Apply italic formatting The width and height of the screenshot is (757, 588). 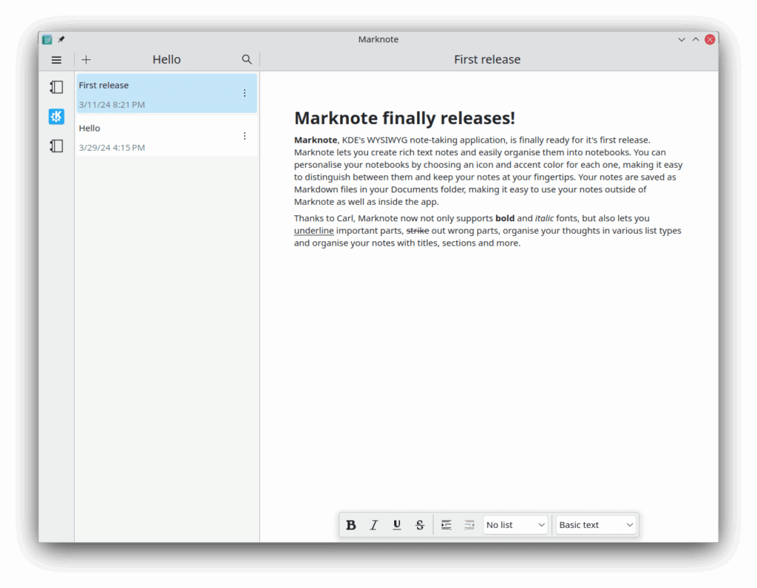click(x=374, y=524)
